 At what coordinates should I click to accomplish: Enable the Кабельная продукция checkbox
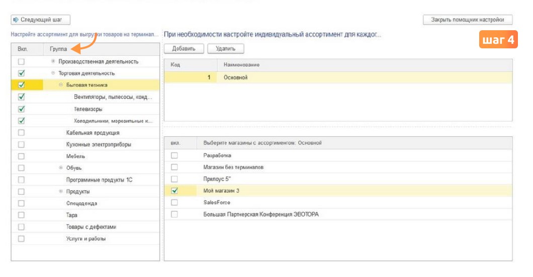click(22, 133)
